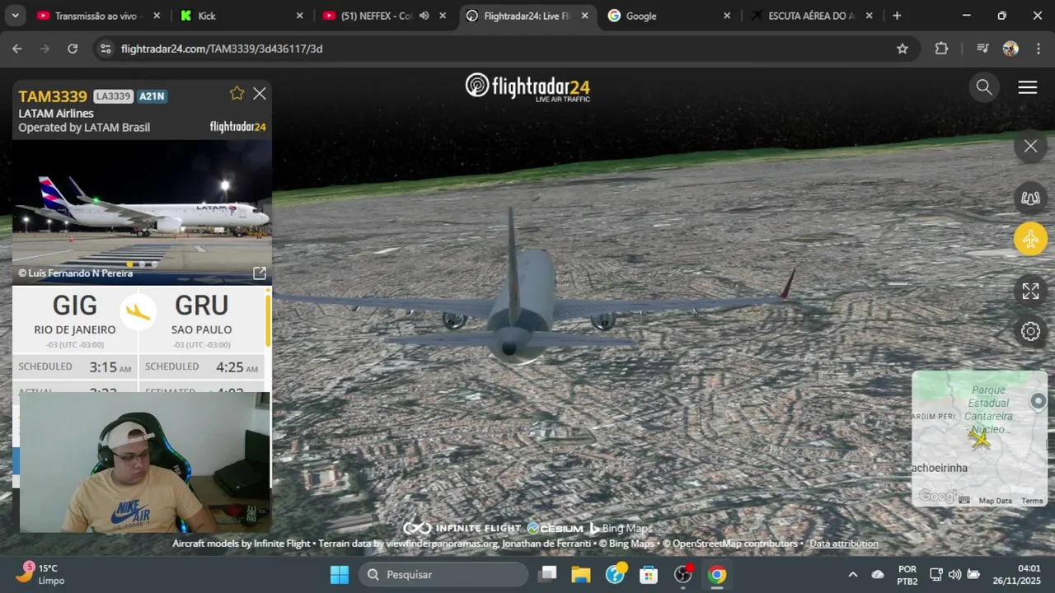Open the hamburger menu on Flightradar24
Screen dimensions: 1055x593
tap(1027, 87)
